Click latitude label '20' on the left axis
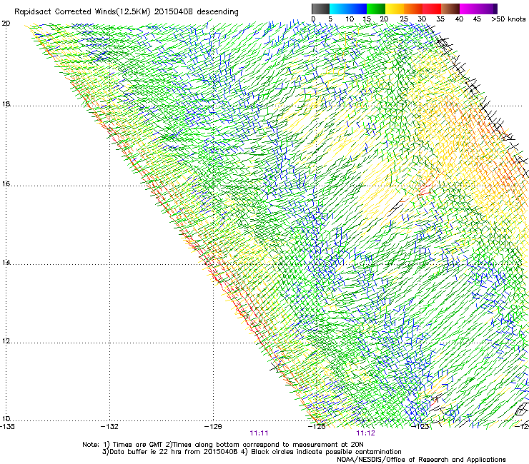The image size is (529, 464). [6, 24]
